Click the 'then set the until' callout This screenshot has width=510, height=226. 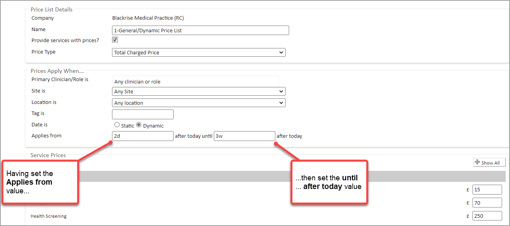[329, 182]
